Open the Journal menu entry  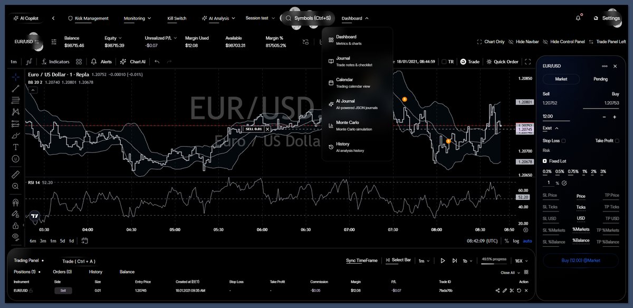[357, 61]
